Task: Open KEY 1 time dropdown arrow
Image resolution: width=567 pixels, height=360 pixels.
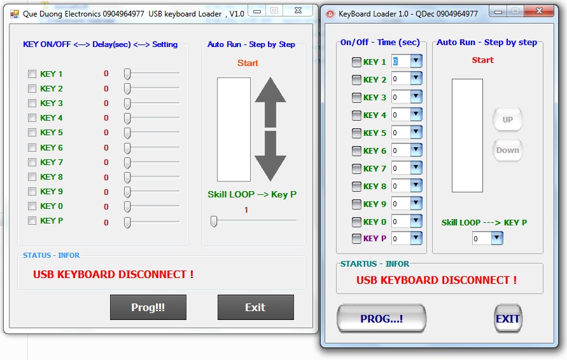Action: (x=416, y=61)
